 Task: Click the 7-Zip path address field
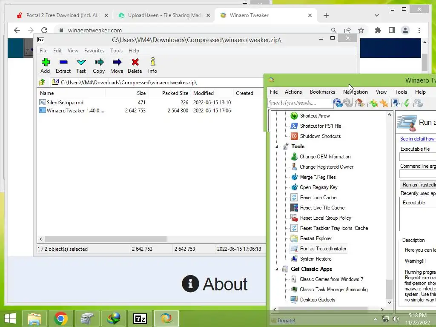158,82
